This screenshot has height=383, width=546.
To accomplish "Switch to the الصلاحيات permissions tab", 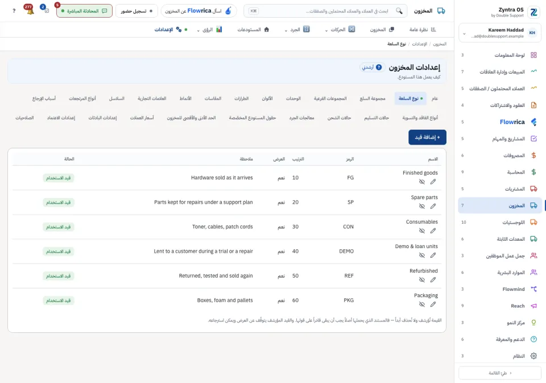I will coord(24,118).
